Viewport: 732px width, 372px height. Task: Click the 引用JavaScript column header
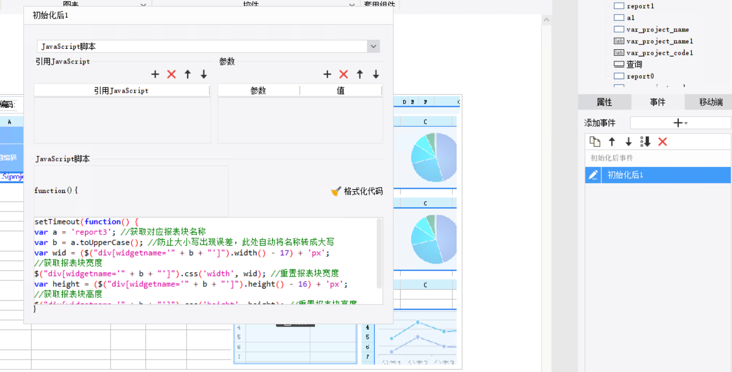121,91
